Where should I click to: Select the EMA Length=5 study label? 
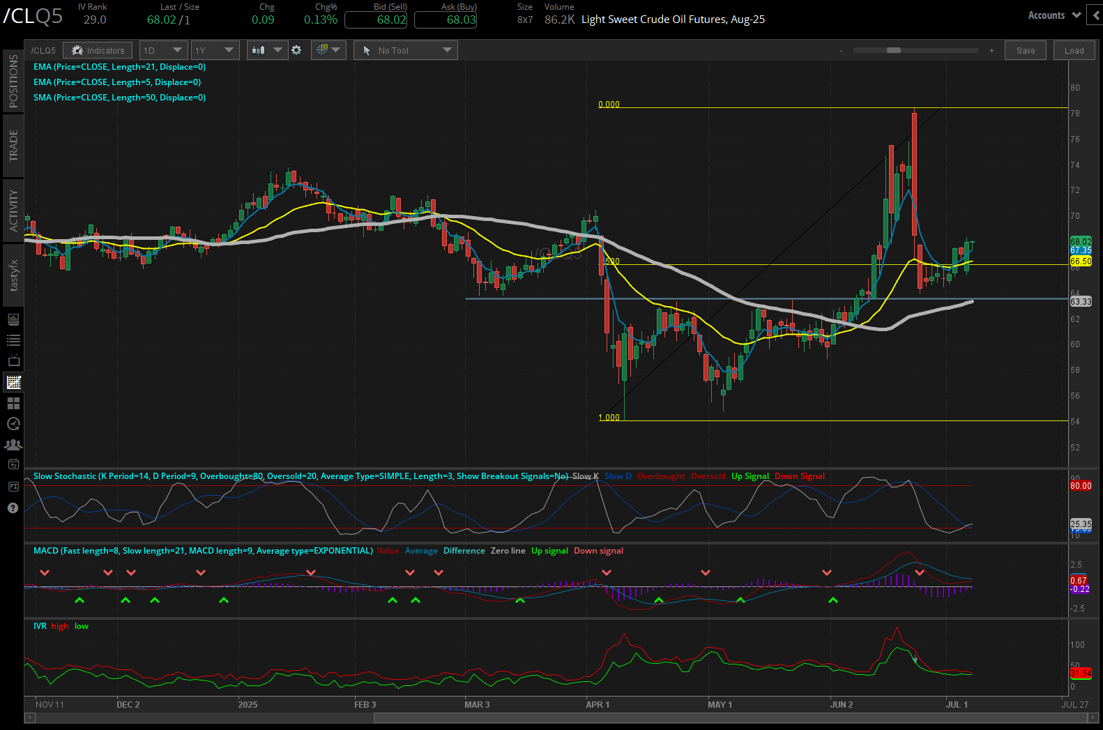(117, 82)
